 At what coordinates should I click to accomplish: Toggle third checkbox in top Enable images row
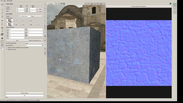[29, 21]
